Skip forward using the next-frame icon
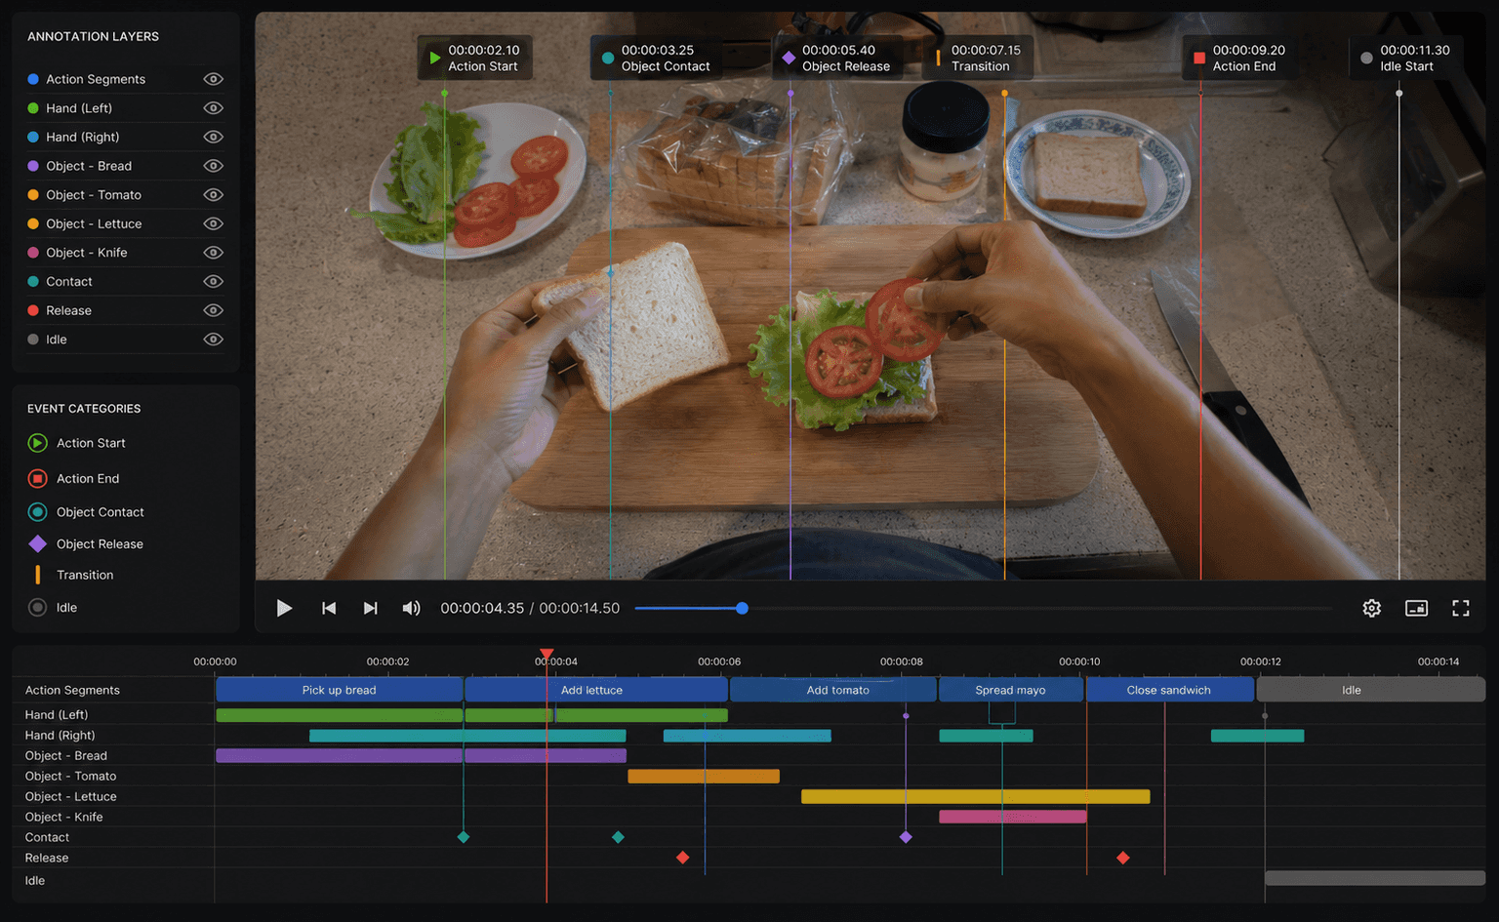 point(371,608)
